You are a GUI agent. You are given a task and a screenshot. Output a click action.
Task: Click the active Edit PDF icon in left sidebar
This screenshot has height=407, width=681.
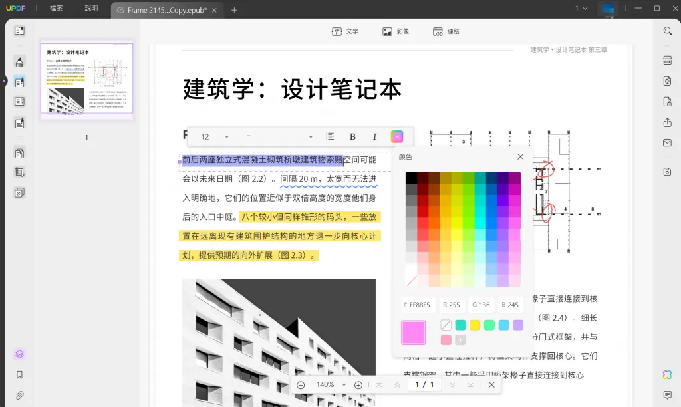click(19, 82)
